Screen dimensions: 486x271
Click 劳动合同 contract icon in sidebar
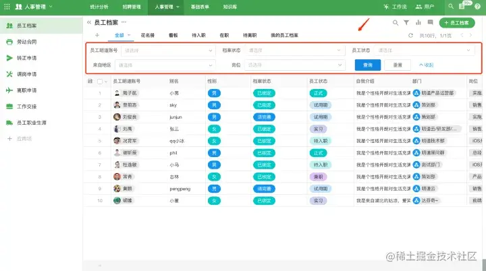click(x=9, y=42)
